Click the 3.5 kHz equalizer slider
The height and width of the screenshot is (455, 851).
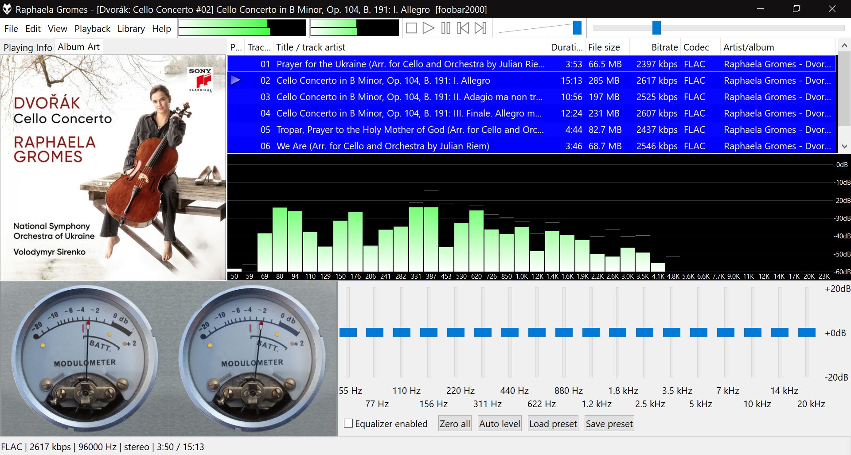coord(672,332)
